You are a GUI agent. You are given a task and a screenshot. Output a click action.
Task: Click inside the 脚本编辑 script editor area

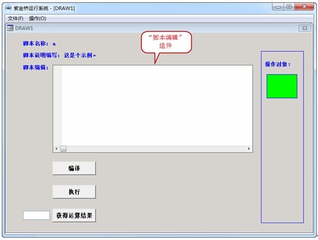157,106
